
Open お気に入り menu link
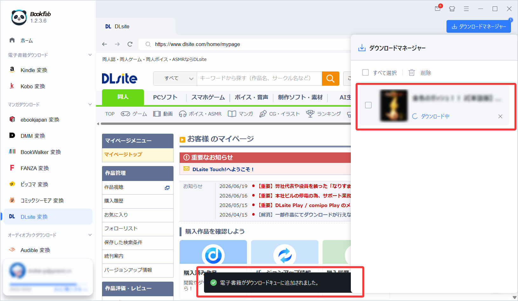(x=138, y=215)
